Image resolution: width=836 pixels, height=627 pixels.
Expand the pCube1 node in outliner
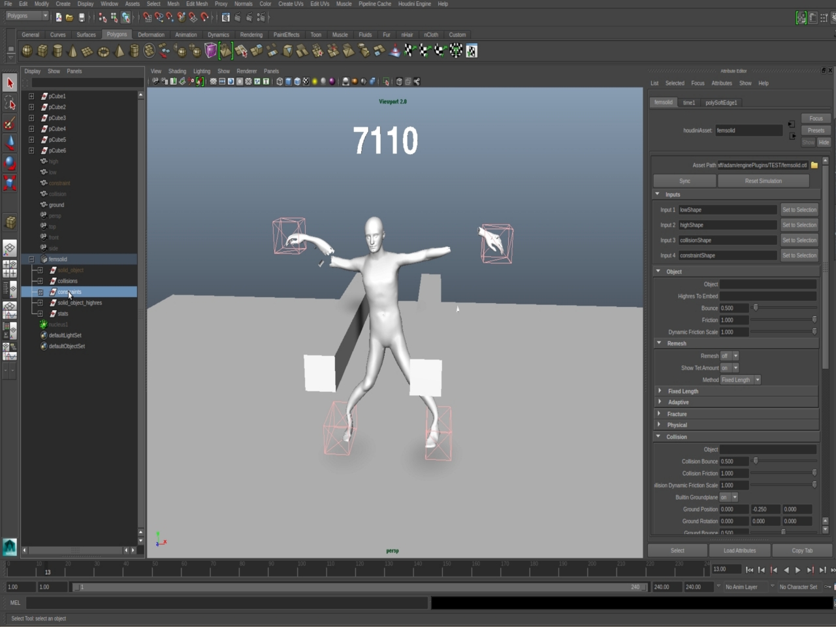pyautogui.click(x=31, y=96)
